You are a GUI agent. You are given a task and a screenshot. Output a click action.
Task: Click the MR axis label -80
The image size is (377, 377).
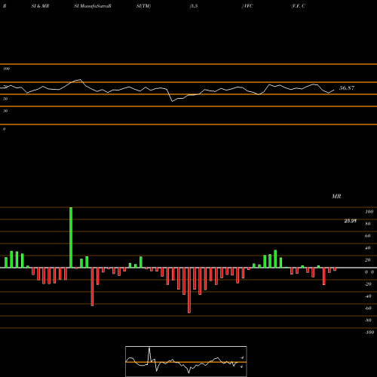coord(368,320)
